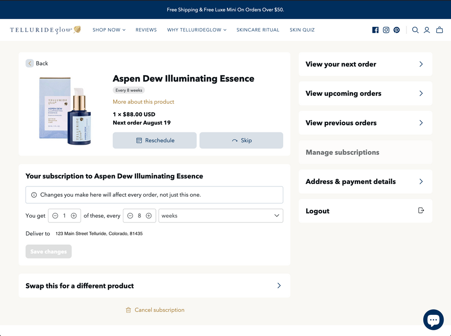Open the Skin Quiz nav item

coord(302,30)
